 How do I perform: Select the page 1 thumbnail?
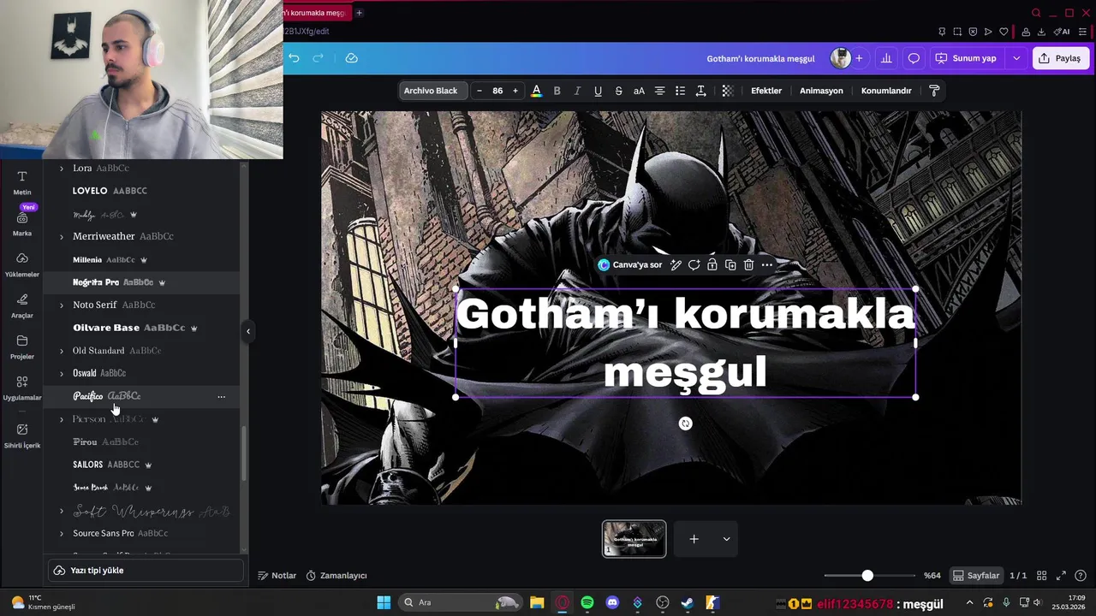pyautogui.click(x=634, y=539)
